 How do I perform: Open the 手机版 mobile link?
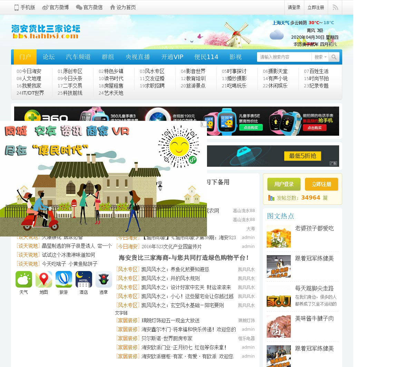24,7
